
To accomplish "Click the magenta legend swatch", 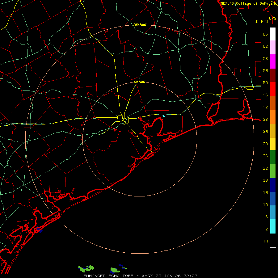I will pyautogui.click(x=273, y=61).
